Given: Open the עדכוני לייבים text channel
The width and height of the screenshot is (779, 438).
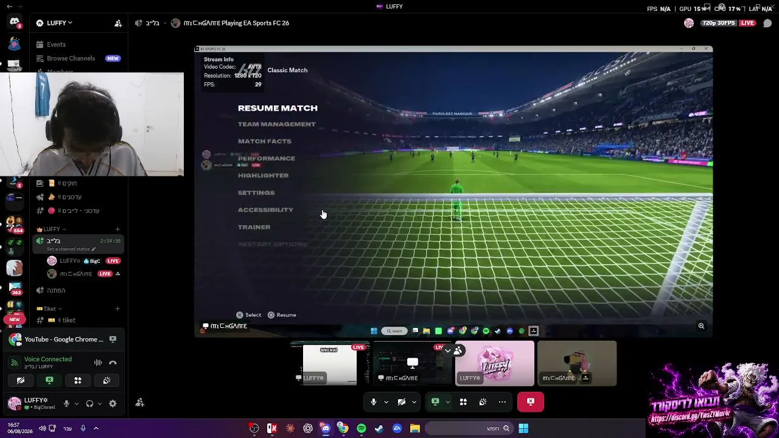Looking at the screenshot, I should (x=78, y=211).
